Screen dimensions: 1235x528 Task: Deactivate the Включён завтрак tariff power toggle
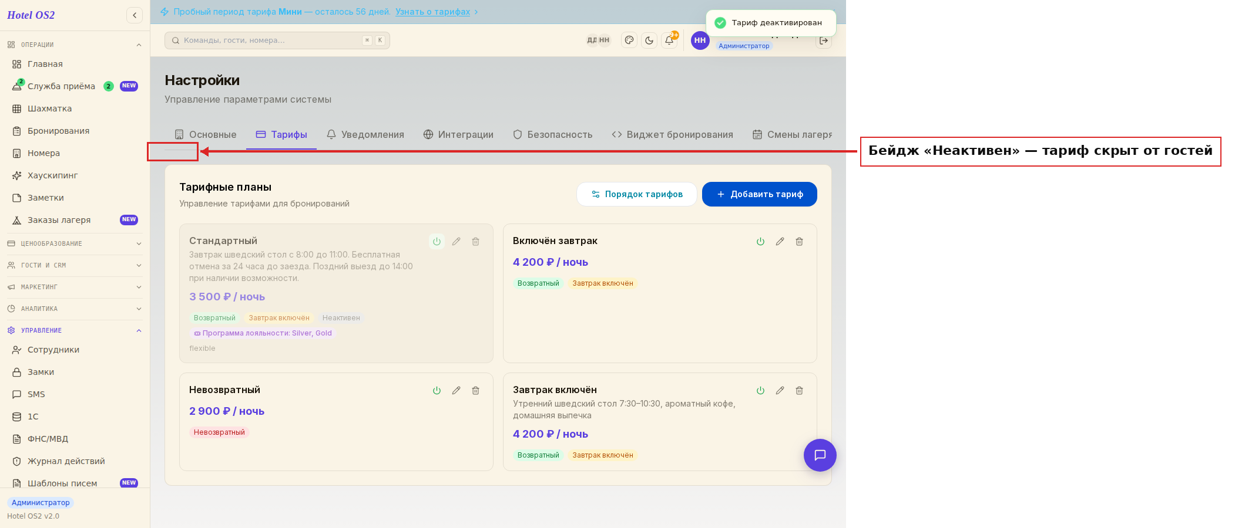point(760,242)
